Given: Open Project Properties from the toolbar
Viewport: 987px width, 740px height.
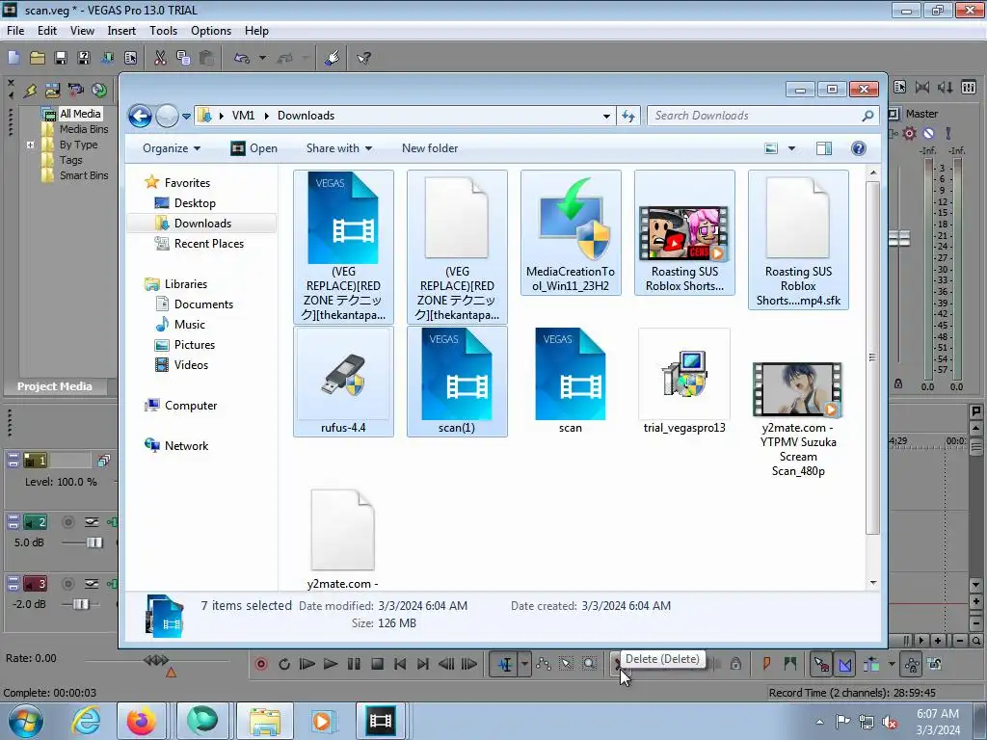Looking at the screenshot, I should (130, 58).
